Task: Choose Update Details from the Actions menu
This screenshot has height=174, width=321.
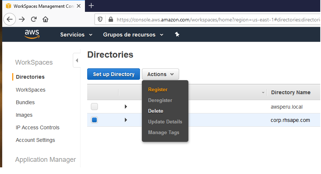Action: click(165, 122)
